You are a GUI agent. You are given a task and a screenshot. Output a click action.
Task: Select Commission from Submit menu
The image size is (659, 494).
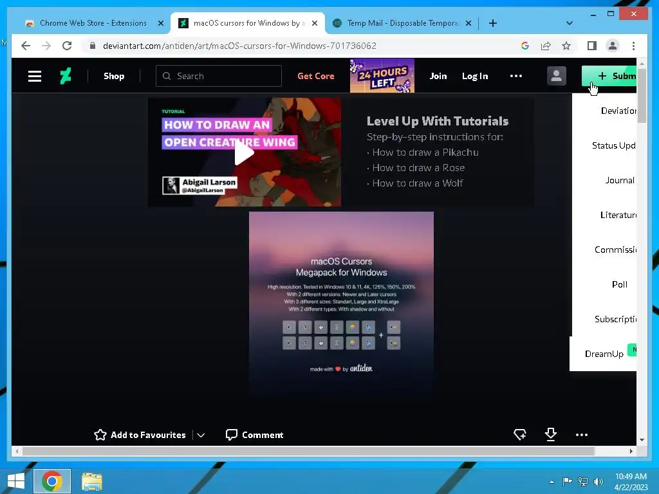615,250
